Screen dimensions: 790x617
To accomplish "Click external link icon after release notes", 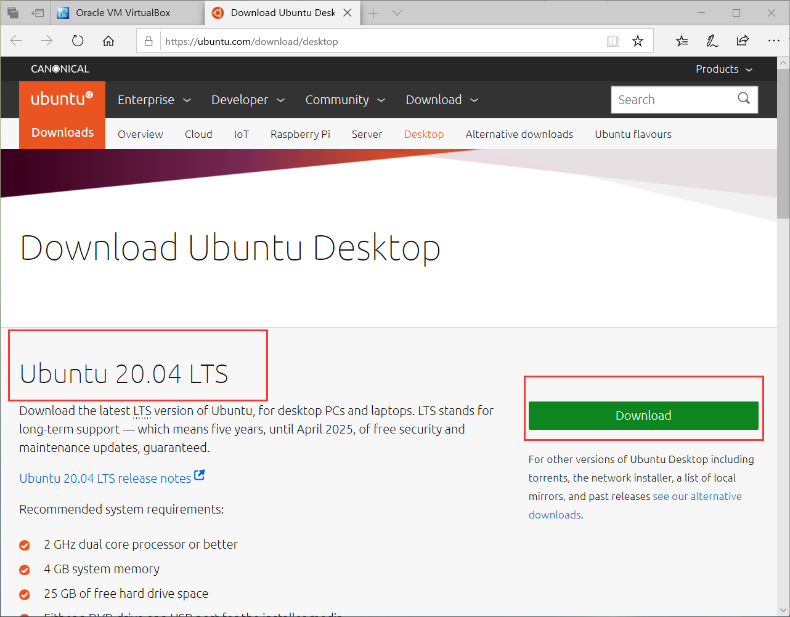I will (x=199, y=475).
